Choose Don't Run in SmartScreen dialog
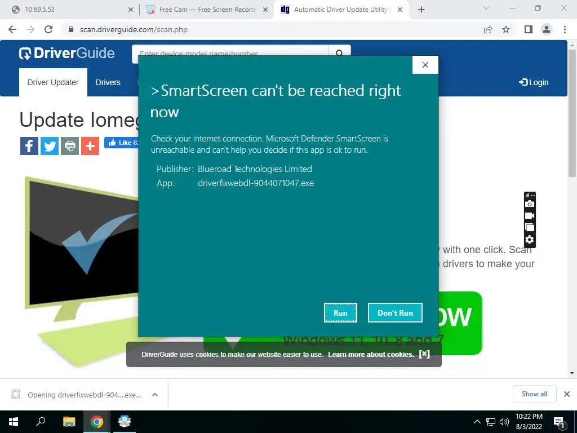577x433 pixels. coord(395,312)
